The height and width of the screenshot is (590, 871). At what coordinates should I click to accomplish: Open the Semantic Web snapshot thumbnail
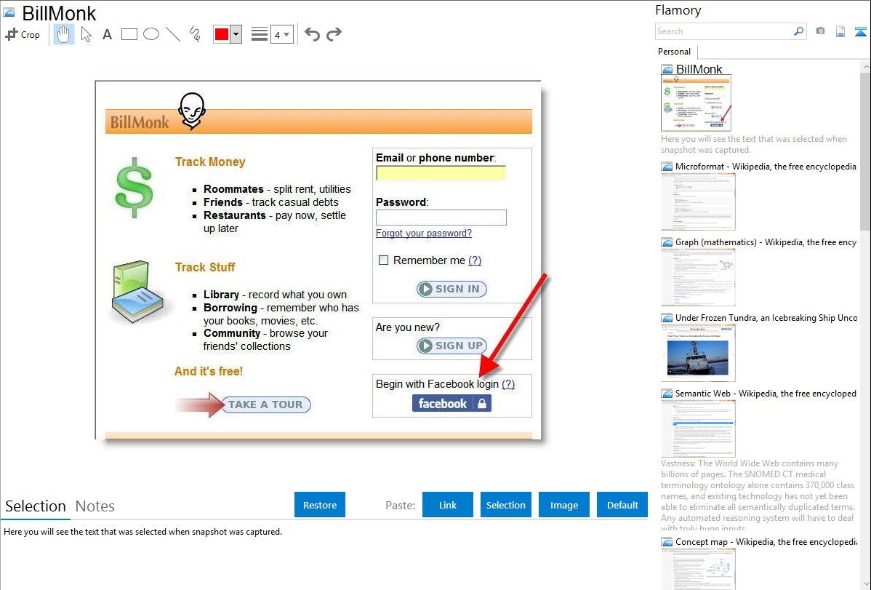coord(698,428)
